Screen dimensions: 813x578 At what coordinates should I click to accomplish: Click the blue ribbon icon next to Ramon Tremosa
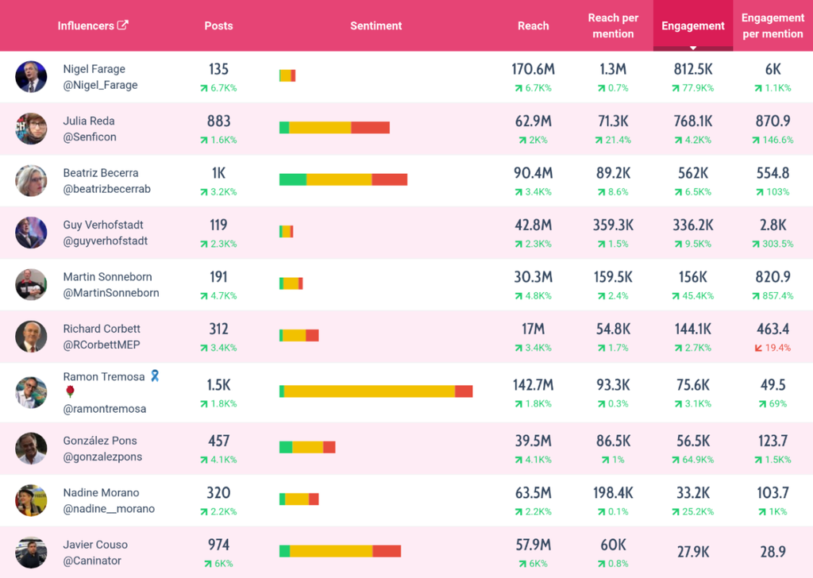pyautogui.click(x=155, y=376)
